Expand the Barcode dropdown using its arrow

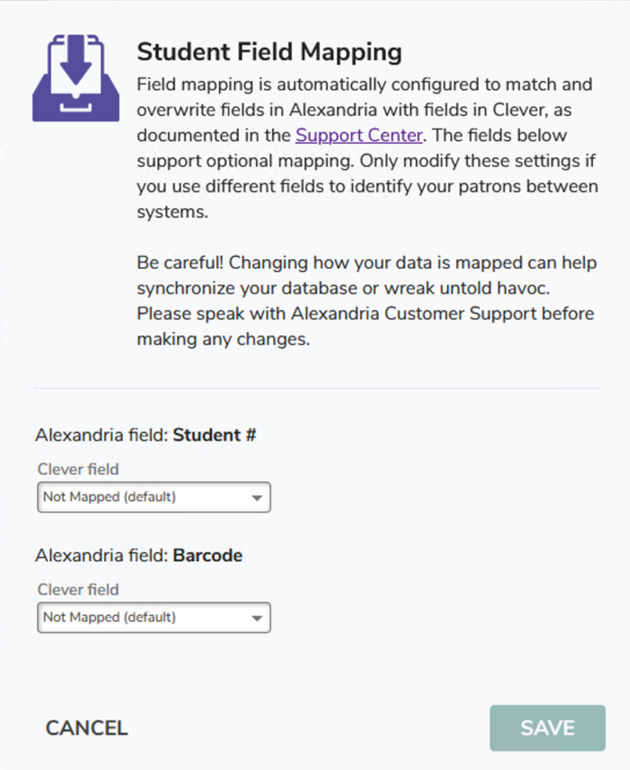point(257,617)
